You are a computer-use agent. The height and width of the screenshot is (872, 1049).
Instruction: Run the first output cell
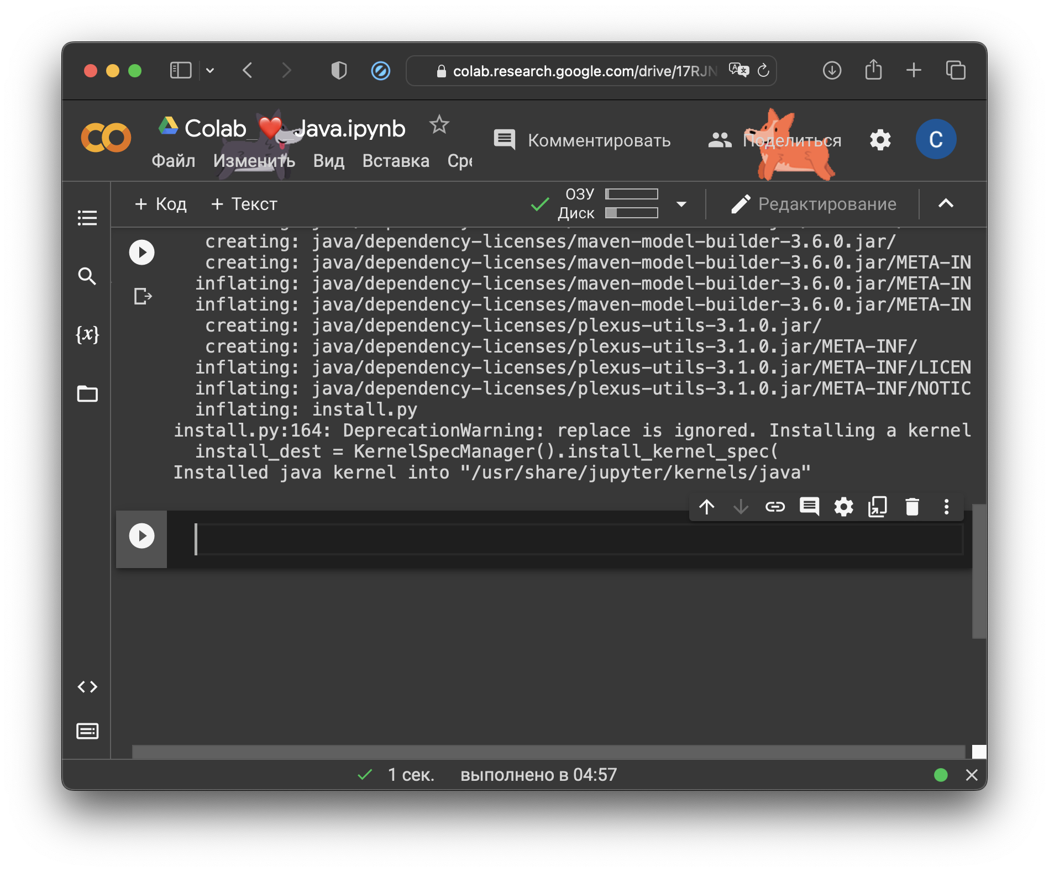click(142, 253)
